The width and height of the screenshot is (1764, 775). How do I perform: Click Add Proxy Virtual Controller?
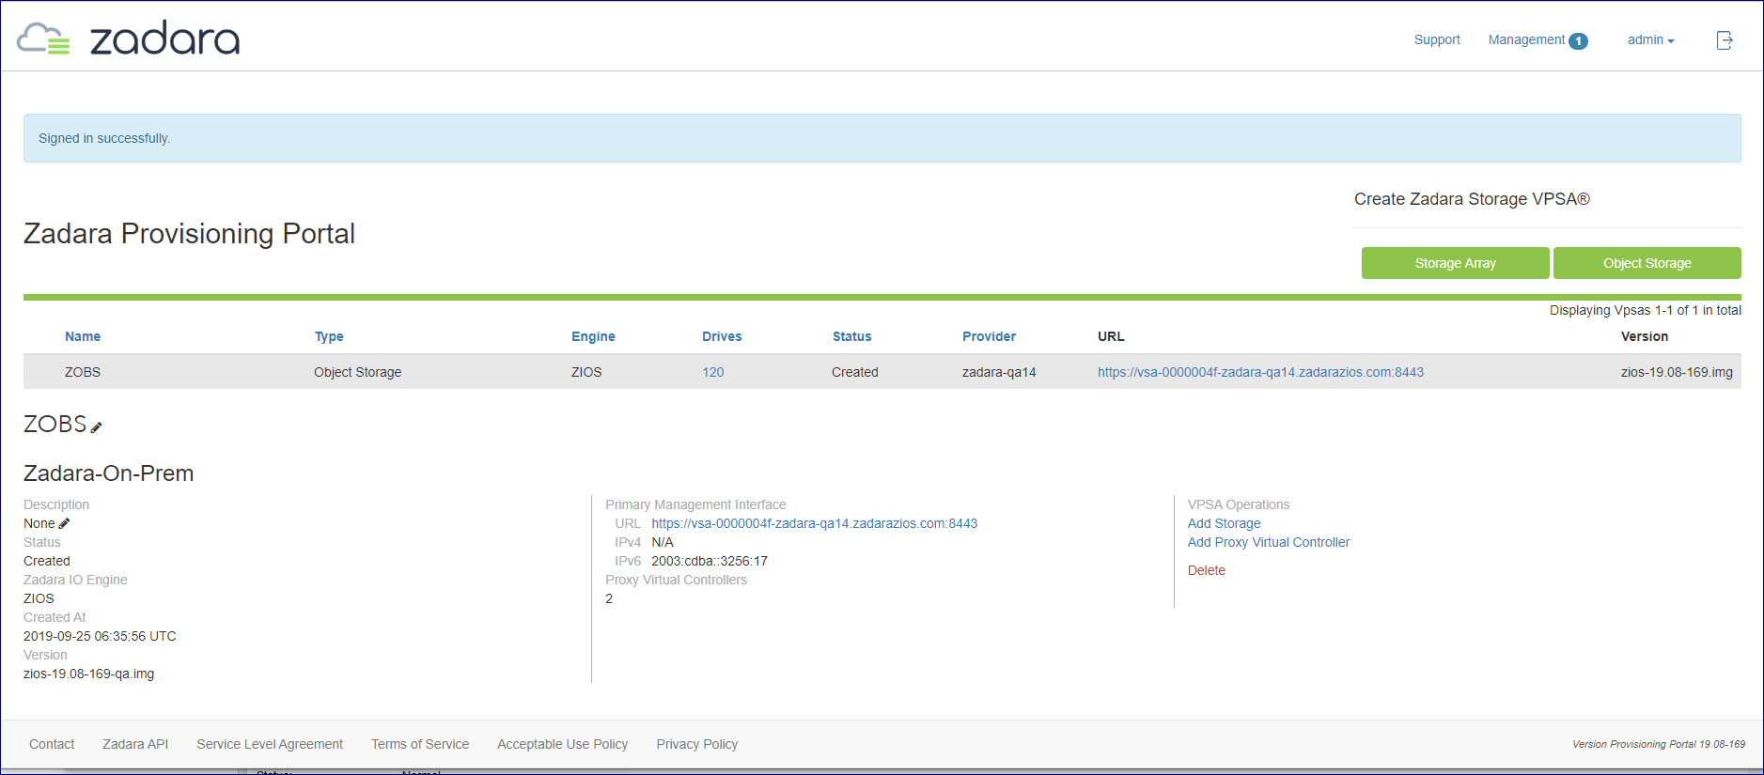(1268, 542)
